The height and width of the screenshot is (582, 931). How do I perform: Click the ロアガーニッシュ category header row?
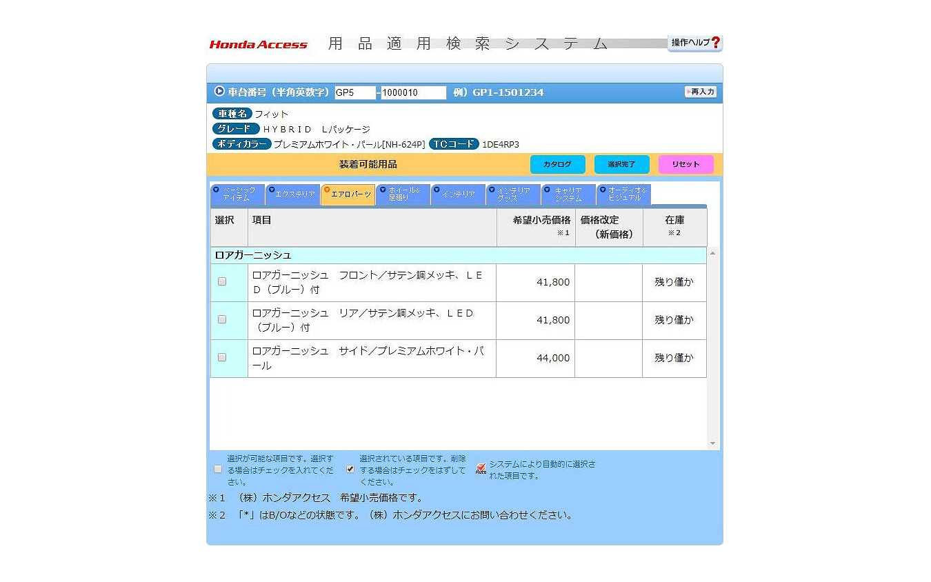point(459,255)
